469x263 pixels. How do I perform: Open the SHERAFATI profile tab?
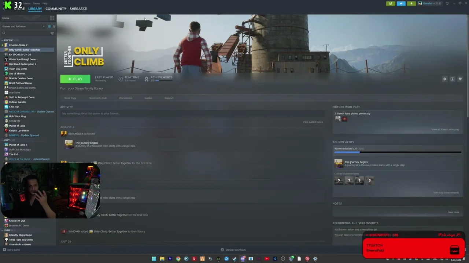78,9
